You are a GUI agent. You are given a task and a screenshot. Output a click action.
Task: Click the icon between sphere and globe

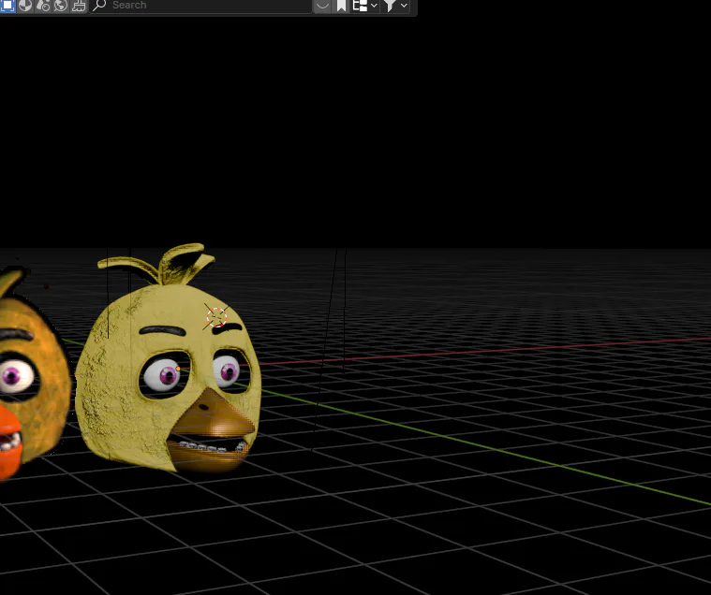pos(43,6)
